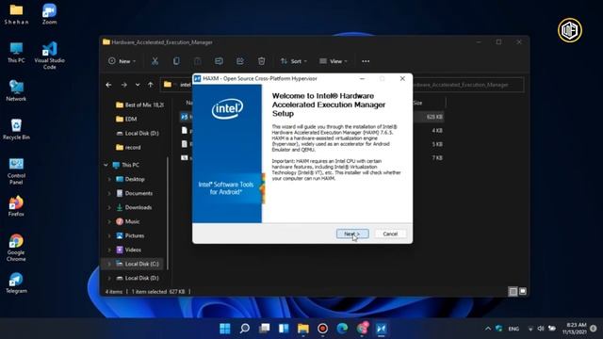Click ENG language indicator
The image size is (603, 339).
coord(513,329)
